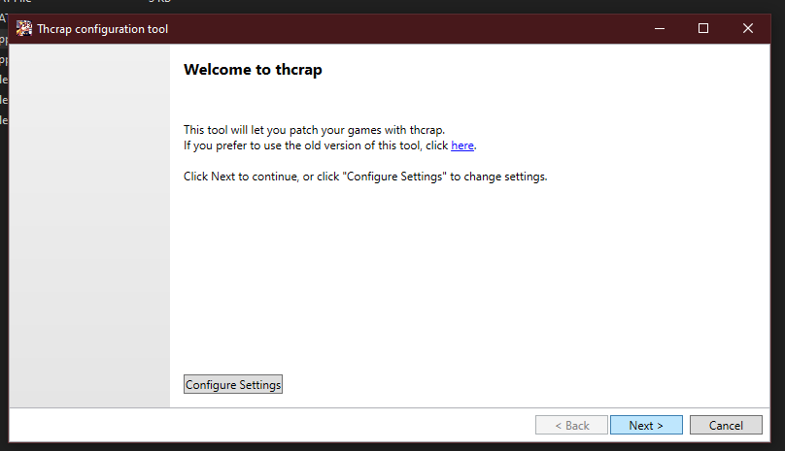The image size is (785, 451).
Task: Click the "Click Next to continue" instruction text
Action: click(x=365, y=177)
